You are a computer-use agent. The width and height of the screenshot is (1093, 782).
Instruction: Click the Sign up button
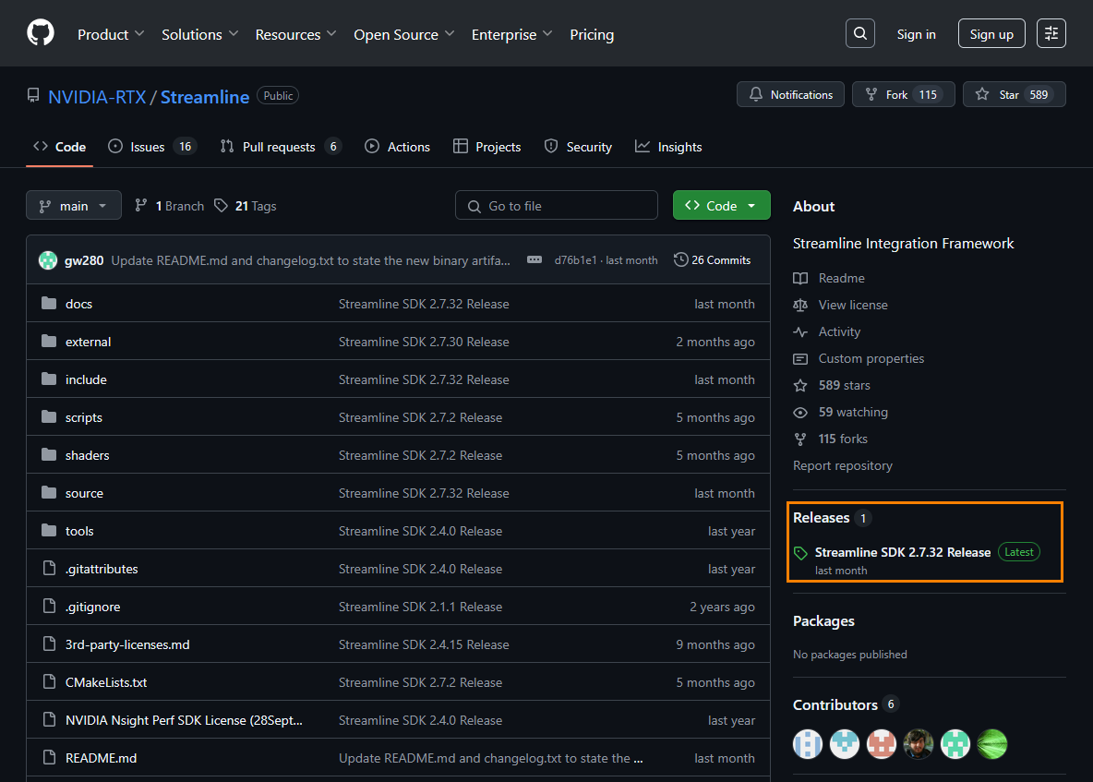(991, 33)
